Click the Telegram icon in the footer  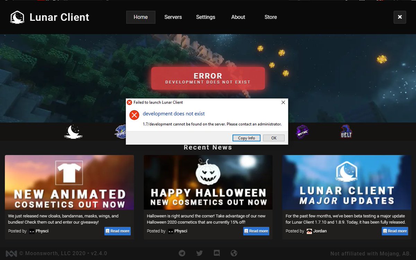coord(182,253)
